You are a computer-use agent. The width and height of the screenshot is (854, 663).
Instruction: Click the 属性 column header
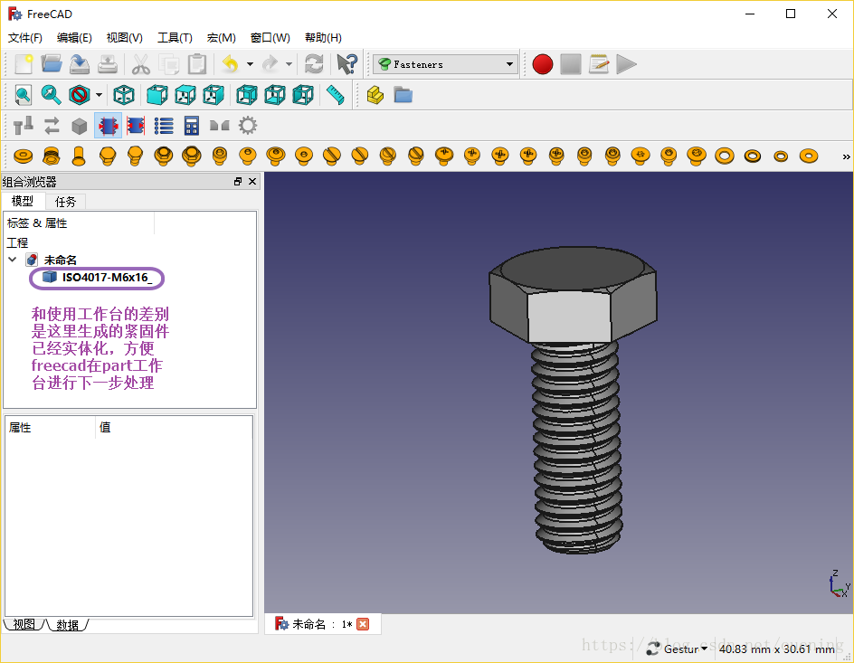50,427
